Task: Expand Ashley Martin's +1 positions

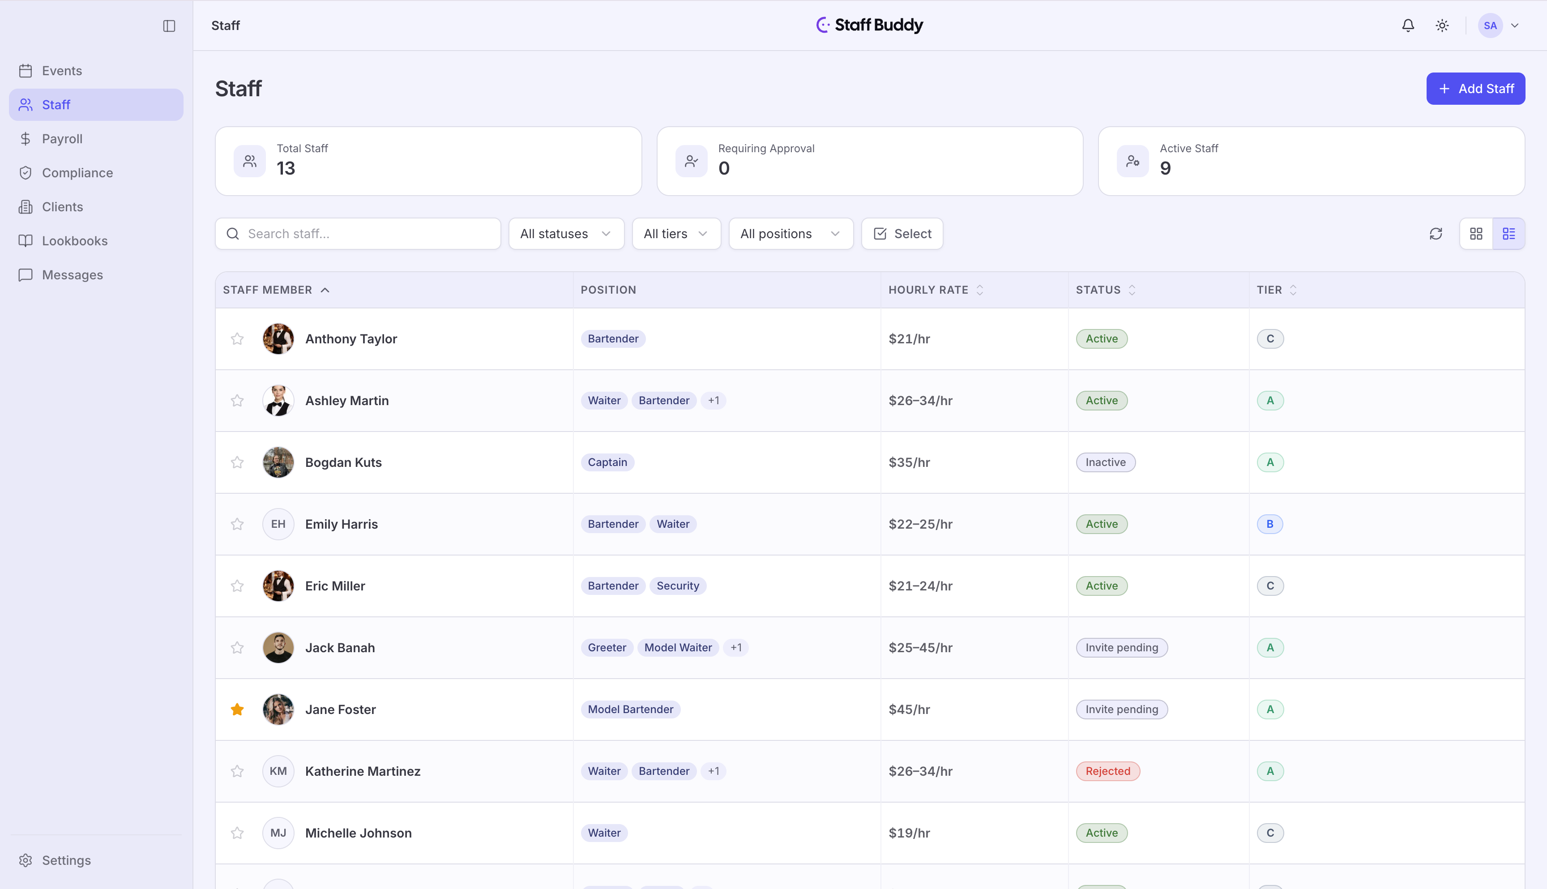Action: tap(713, 401)
